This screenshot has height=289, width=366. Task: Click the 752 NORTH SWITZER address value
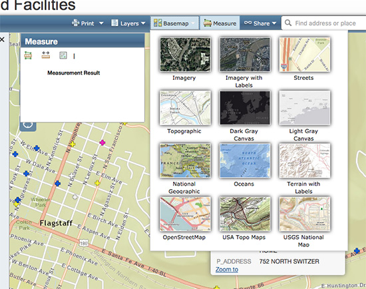289,261
